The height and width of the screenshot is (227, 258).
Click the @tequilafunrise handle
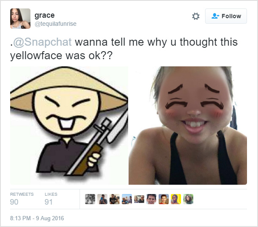[x=55, y=24]
